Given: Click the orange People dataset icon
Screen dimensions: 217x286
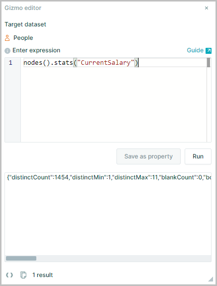Looking at the screenshot, I should tap(7, 38).
